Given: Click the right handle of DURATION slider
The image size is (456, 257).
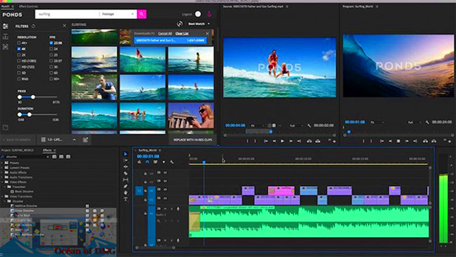Looking at the screenshot, I should pos(29,115).
